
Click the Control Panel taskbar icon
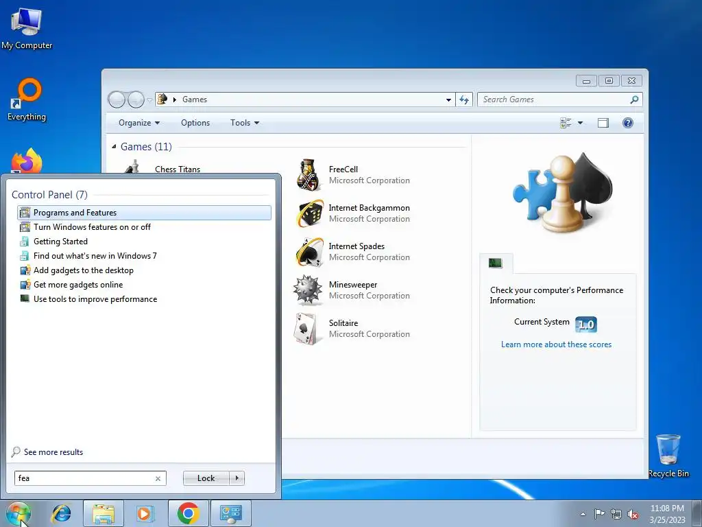tap(230, 513)
